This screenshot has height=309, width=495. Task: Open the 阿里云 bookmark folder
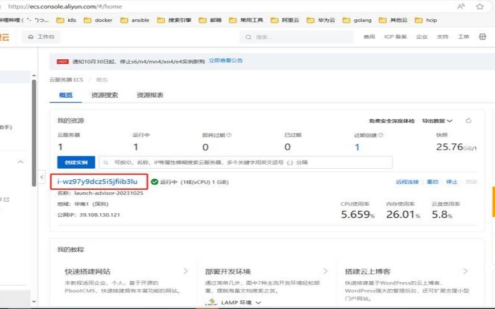[x=285, y=20]
